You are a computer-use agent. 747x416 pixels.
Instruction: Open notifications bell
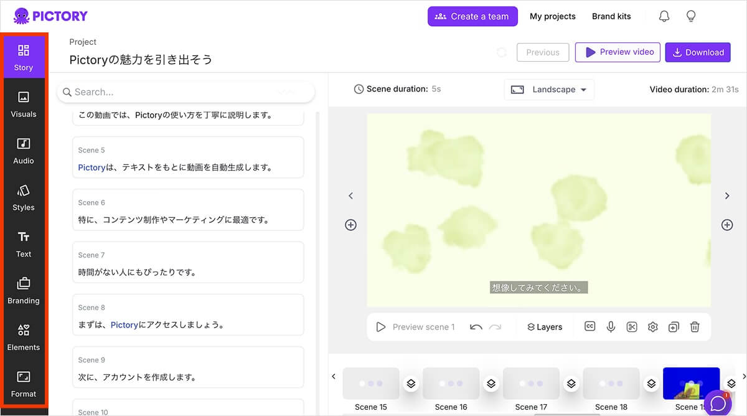point(664,16)
